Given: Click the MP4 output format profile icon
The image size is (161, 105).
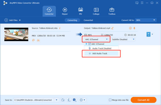Looking at the screenshot, I should (x=148, y=34).
